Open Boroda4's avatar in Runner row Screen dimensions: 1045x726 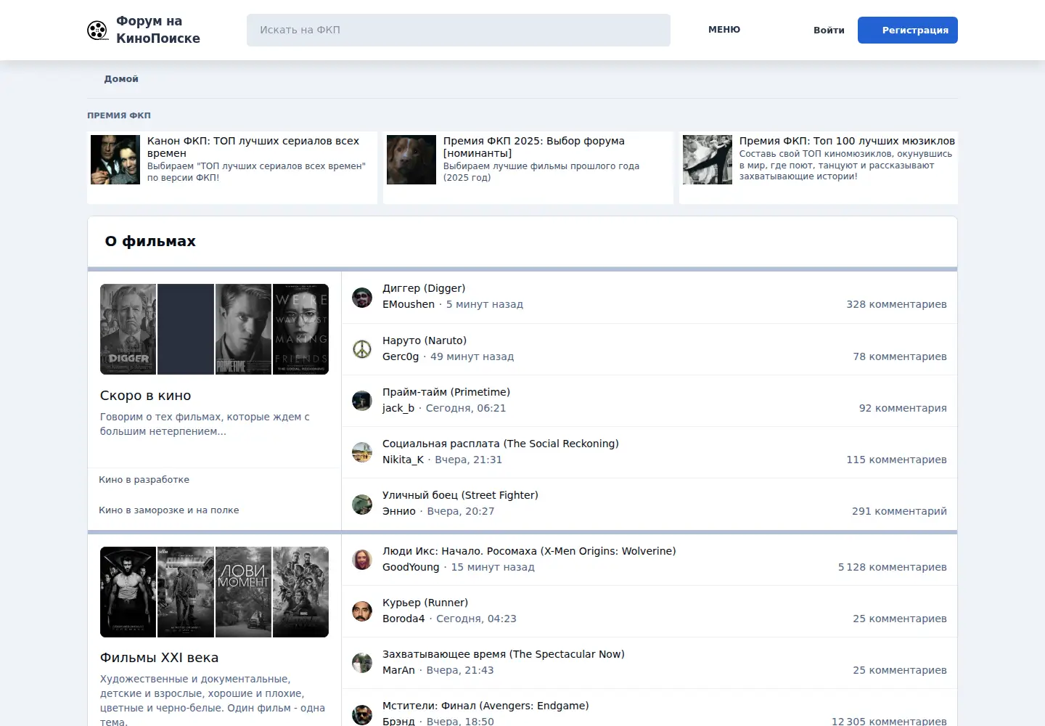(362, 611)
